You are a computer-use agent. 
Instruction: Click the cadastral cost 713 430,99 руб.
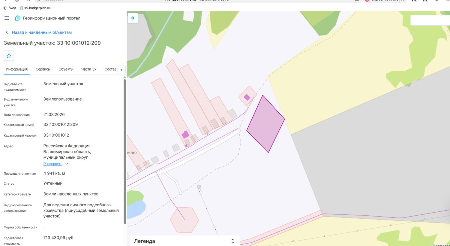(x=59, y=238)
